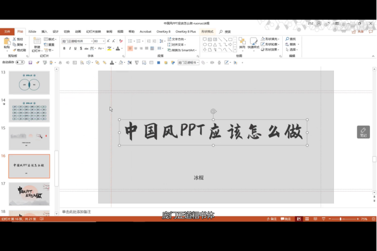Open the OneKey 8 Plus tab
This screenshot has width=377, height=251.
pos(186,32)
